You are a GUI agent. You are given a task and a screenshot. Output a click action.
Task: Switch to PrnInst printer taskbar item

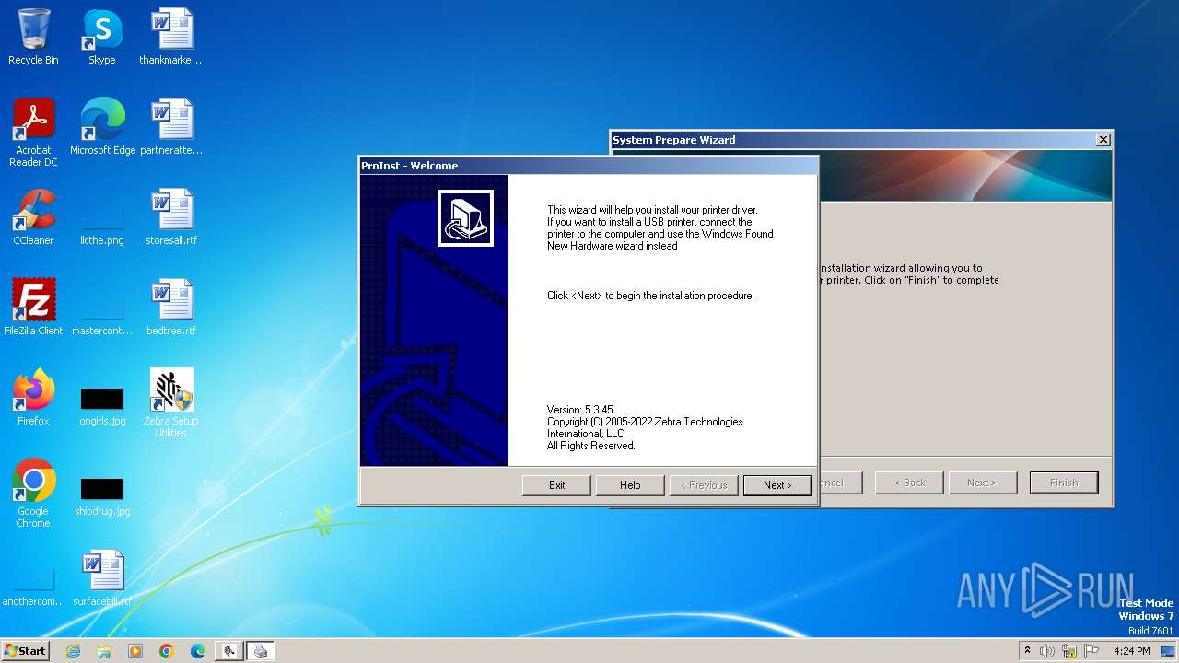261,651
